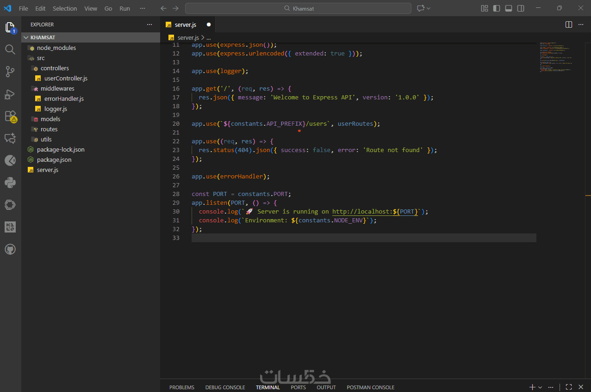
Task: Open the Run and Debug view
Action: click(10, 94)
